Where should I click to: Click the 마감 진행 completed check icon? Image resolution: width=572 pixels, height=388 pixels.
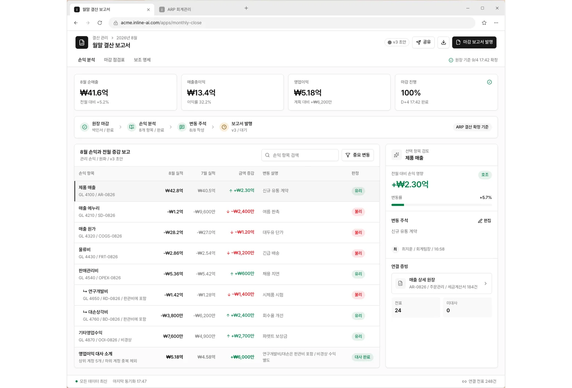[489, 82]
